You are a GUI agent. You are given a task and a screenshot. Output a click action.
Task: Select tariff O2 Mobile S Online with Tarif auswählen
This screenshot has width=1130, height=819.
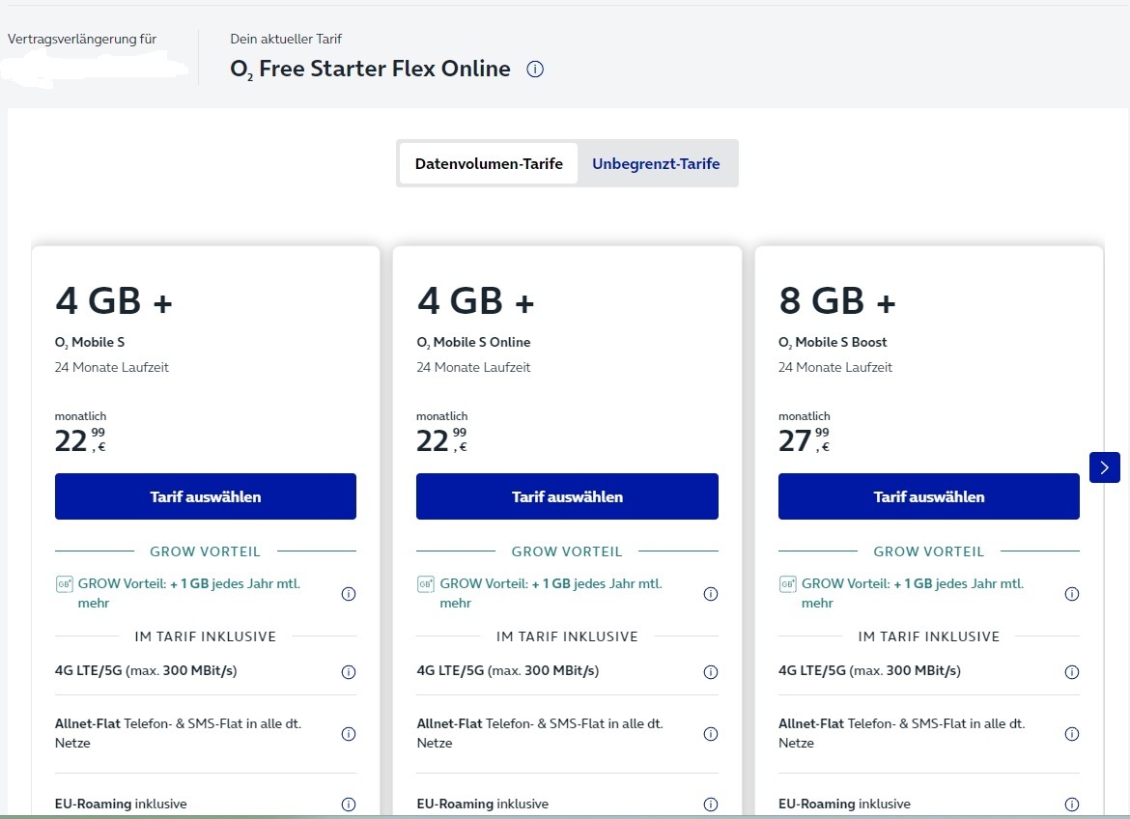(x=567, y=496)
